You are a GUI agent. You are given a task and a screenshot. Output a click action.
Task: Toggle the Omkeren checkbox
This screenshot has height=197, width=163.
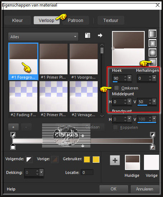pyautogui.click(x=116, y=88)
